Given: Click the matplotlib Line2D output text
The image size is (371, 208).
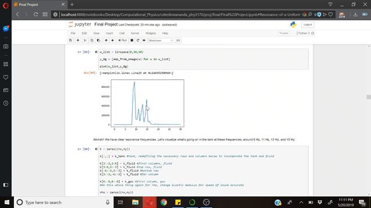Looking at the screenshot, I should coord(137,73).
